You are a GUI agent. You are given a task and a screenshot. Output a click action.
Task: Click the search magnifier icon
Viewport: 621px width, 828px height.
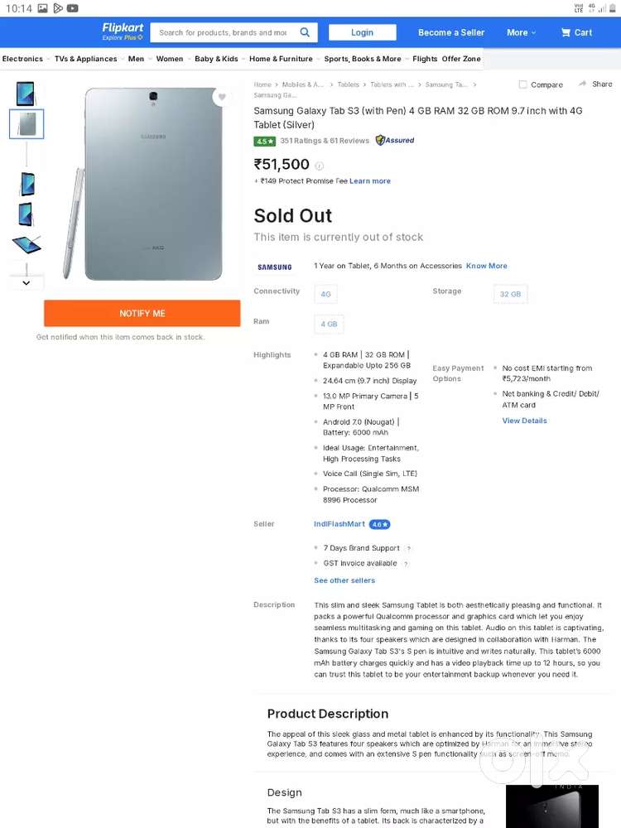tap(305, 32)
